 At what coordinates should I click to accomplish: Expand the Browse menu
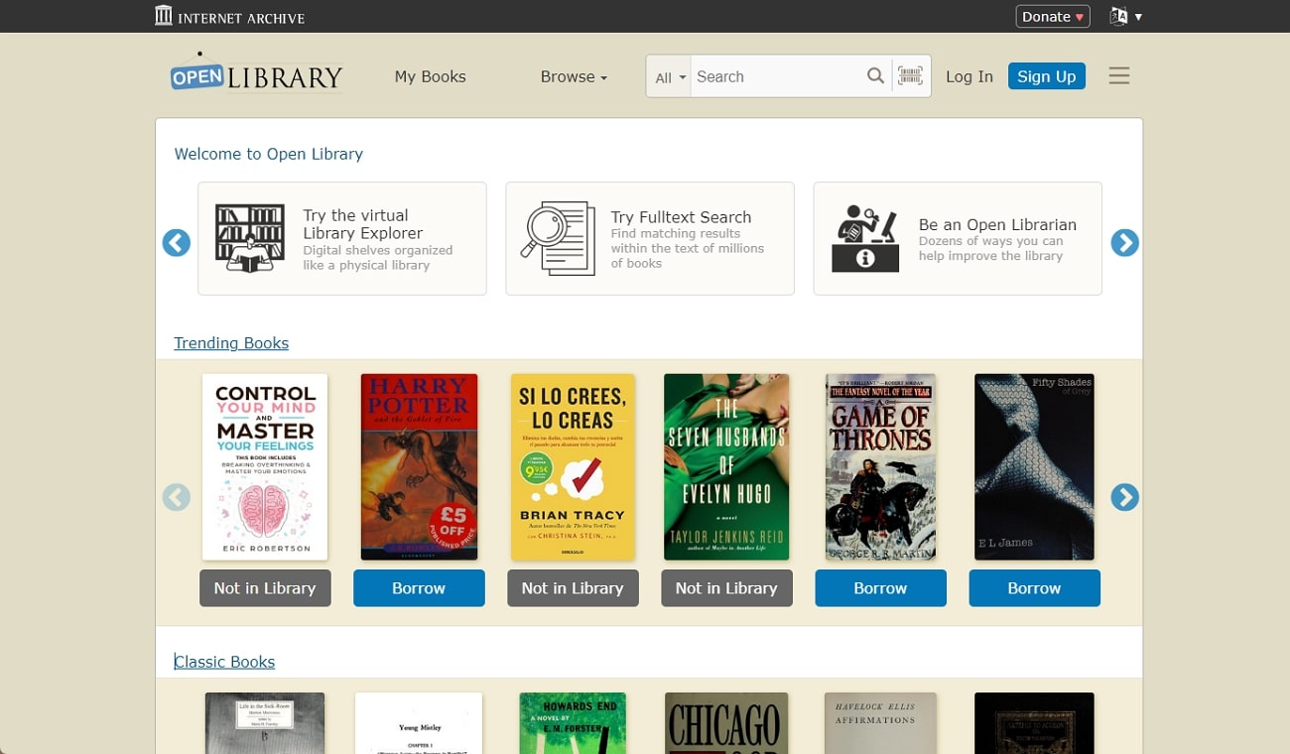tap(574, 76)
